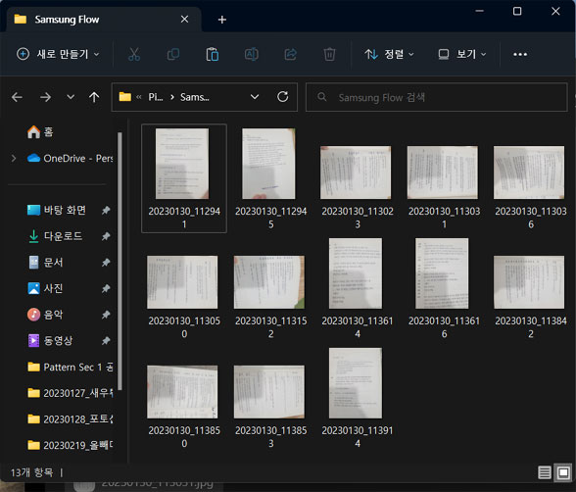Screen dimensions: 576x492
Task: Open Videos (동영상) folder
Action: (x=50, y=341)
